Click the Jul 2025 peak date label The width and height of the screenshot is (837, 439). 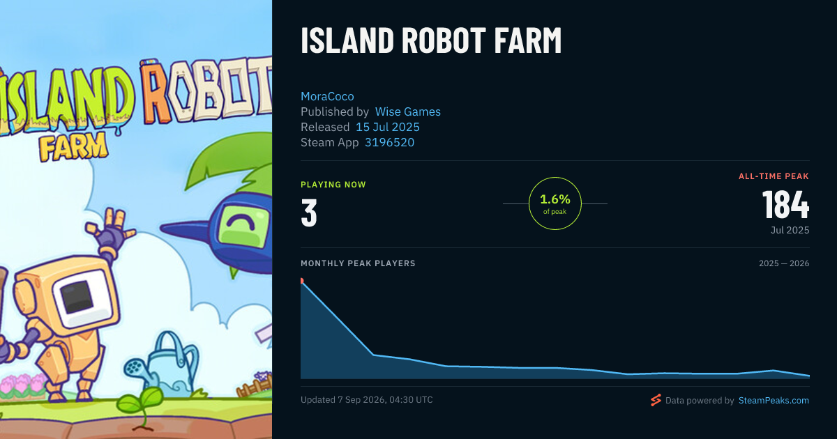pos(790,230)
